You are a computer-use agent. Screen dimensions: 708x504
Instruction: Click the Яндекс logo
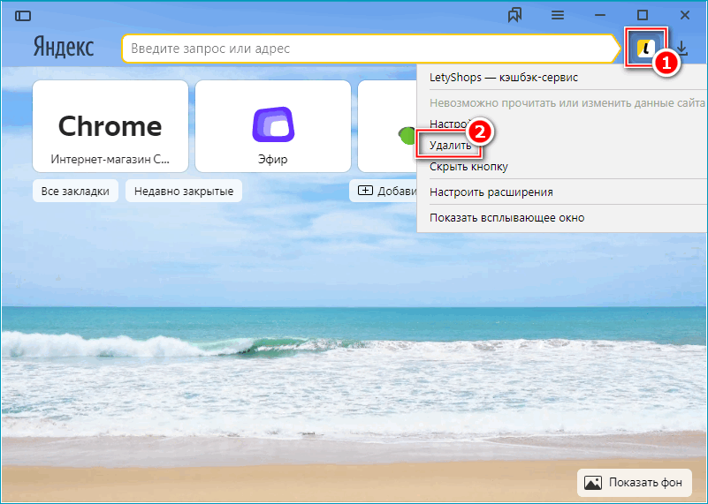coord(65,47)
